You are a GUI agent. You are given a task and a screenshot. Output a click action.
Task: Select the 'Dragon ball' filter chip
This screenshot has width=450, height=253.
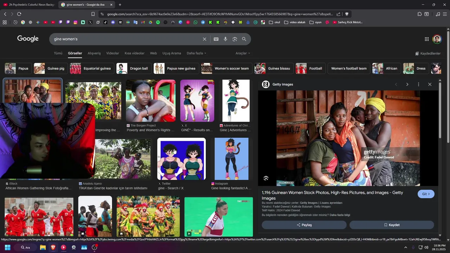[x=133, y=69]
